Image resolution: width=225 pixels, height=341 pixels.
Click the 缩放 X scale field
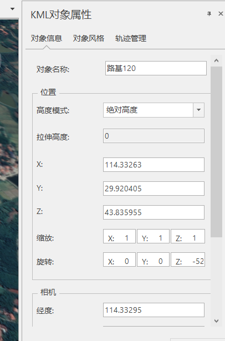point(119,236)
